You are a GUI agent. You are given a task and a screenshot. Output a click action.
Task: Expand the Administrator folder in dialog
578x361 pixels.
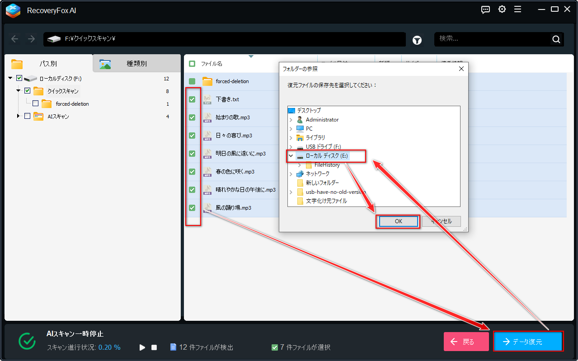click(291, 120)
